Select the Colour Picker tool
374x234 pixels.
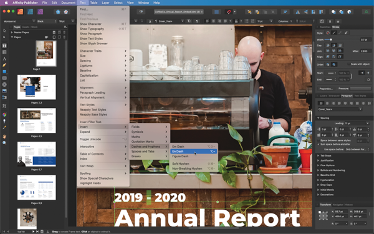pyautogui.click(x=4, y=127)
